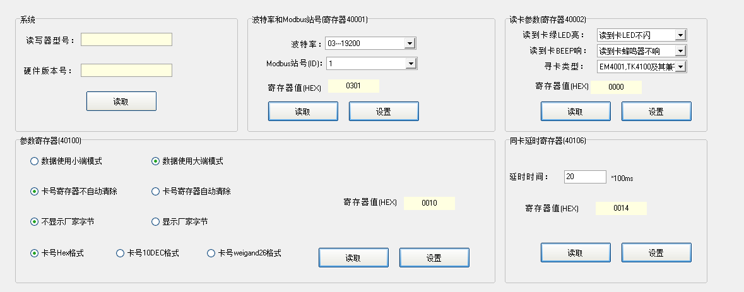This screenshot has height=292, width=744.
Task: Click the 读写器型号 text field
Action: point(126,40)
